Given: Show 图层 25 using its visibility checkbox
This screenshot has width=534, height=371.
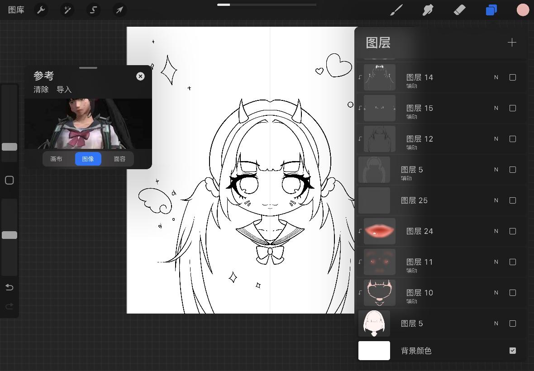Looking at the screenshot, I should (x=513, y=200).
